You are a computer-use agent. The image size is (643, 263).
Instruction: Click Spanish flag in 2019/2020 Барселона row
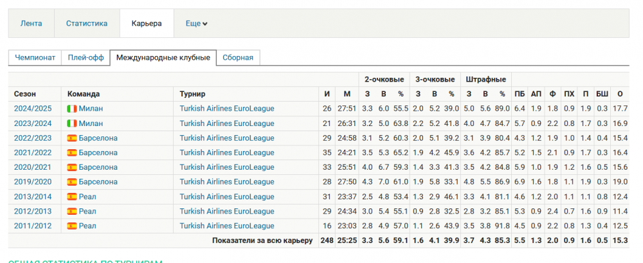(72, 182)
